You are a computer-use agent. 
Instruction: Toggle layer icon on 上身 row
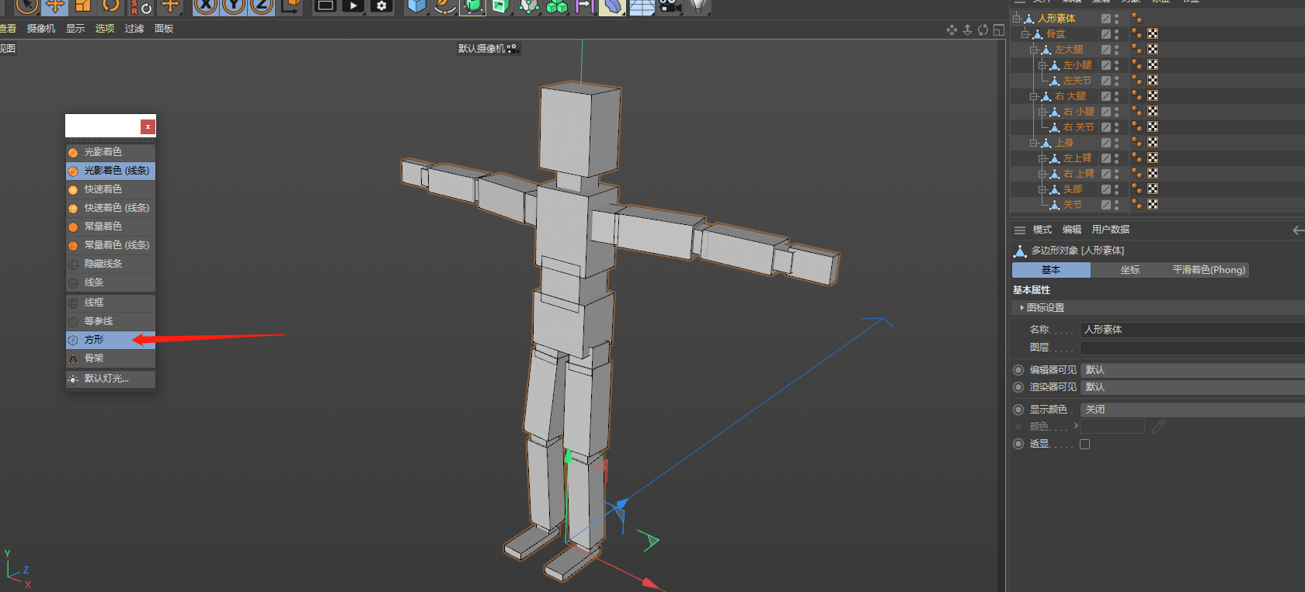(1106, 142)
